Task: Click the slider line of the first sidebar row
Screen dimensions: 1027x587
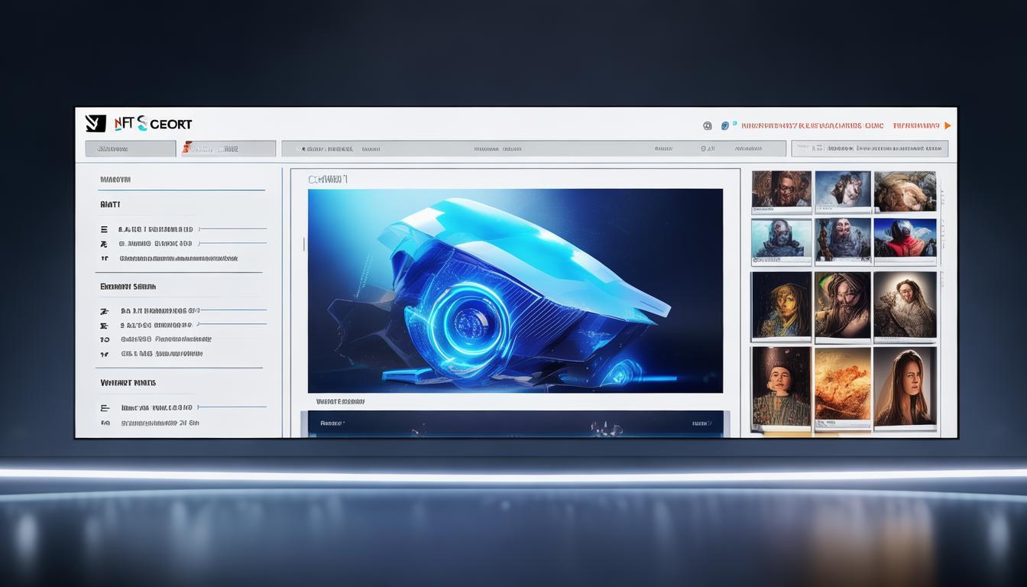Action: [232, 229]
